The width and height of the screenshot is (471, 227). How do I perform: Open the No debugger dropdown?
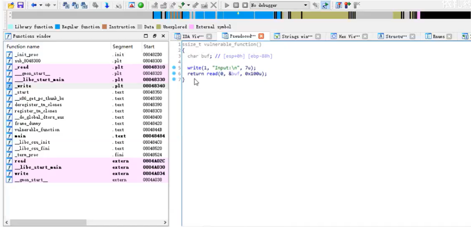point(280,5)
